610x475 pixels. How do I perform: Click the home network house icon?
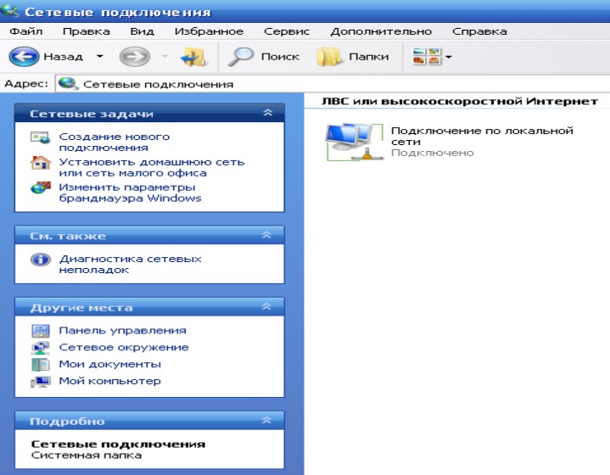click(x=41, y=163)
